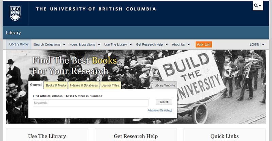Screen dimensions: 272x141
Task: Go to Library Home menu item
Action: pos(19,44)
